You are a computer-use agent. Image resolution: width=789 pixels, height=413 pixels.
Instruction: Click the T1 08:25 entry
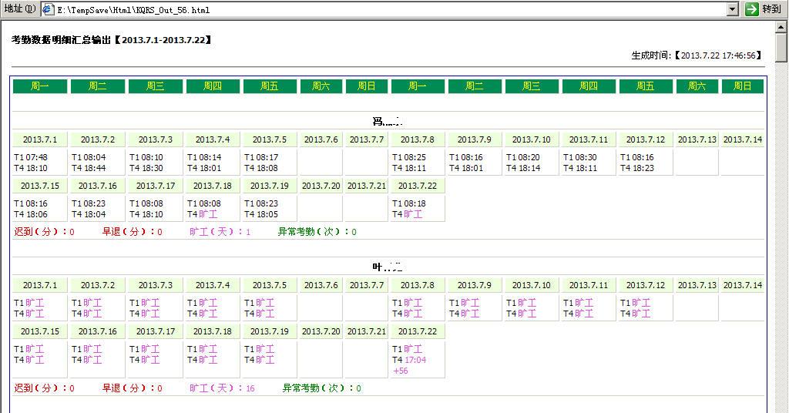(x=409, y=157)
